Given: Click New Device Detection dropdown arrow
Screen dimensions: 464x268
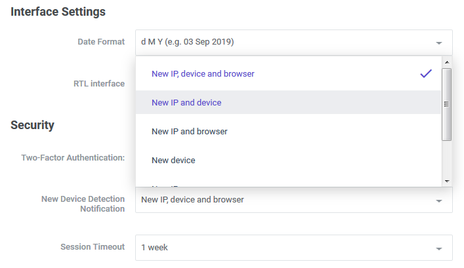Looking at the screenshot, I should point(439,201).
